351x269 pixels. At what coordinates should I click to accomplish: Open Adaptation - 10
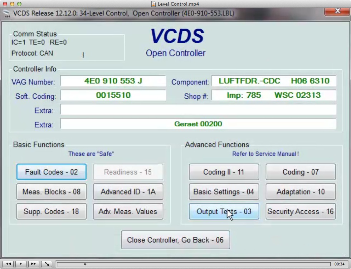tap(301, 192)
